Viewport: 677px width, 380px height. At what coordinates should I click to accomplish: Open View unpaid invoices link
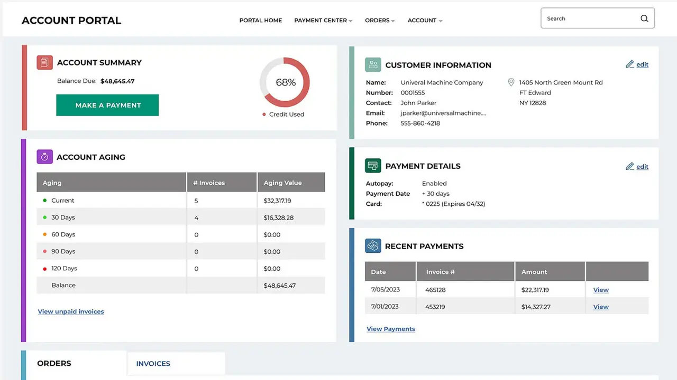click(71, 311)
